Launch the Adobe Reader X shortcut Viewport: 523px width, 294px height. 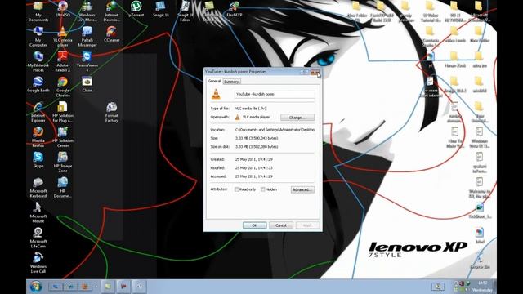pyautogui.click(x=63, y=62)
